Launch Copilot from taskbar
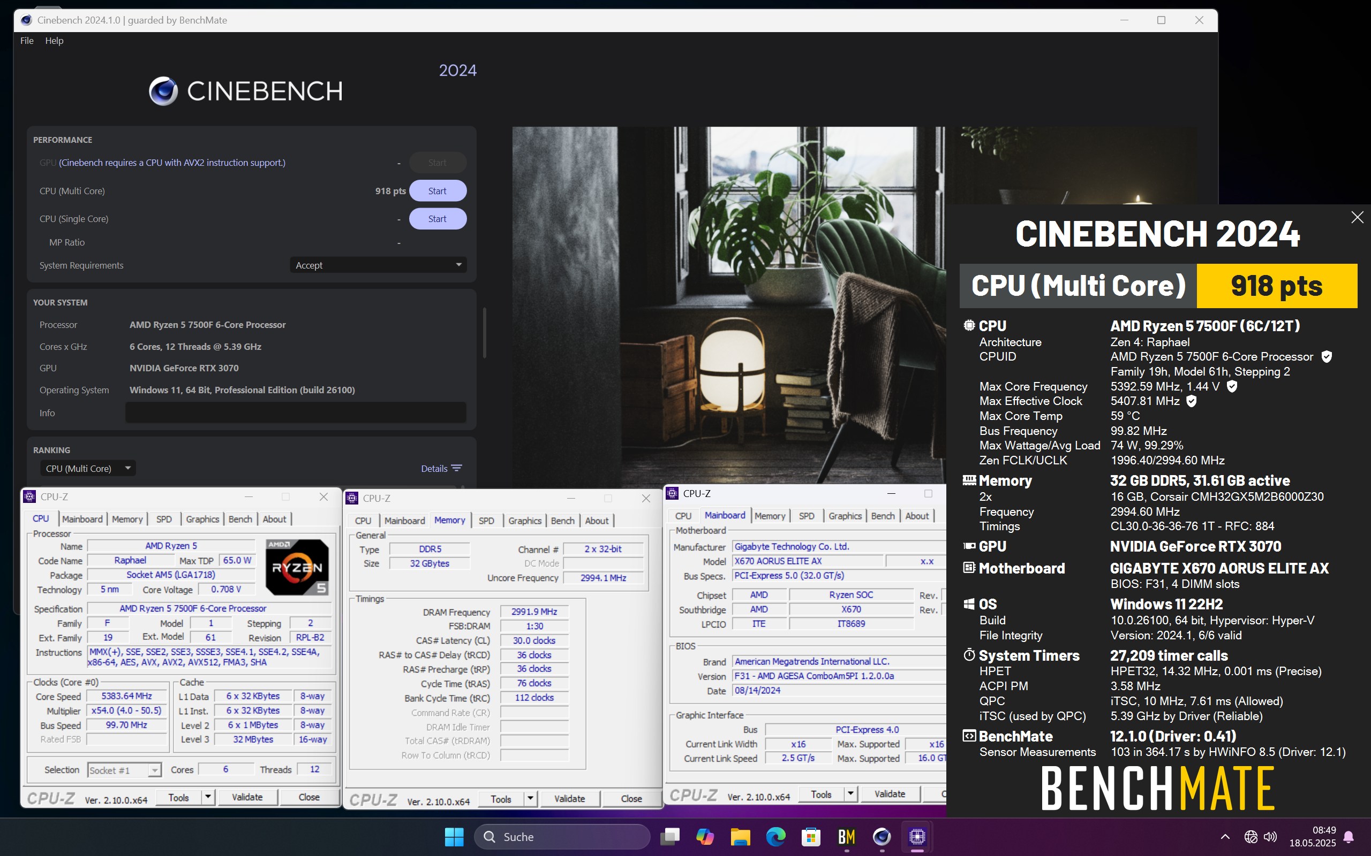Image resolution: width=1371 pixels, height=856 pixels. pos(705,836)
